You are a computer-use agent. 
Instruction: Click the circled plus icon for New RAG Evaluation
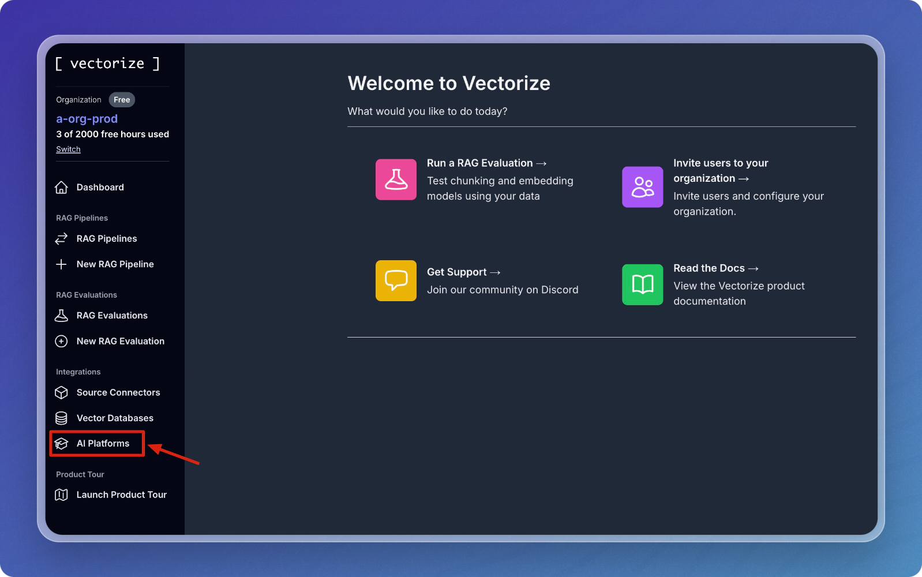(x=61, y=341)
